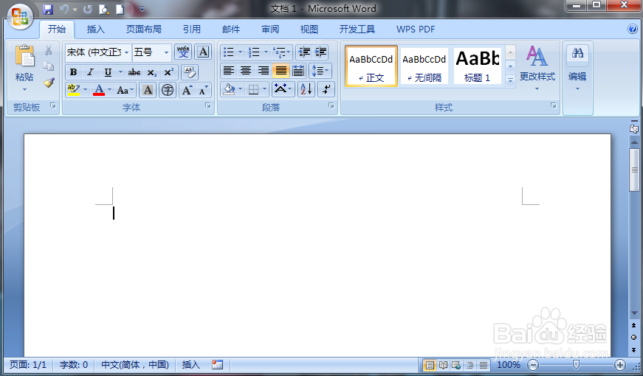
Task: Save the document from Quick Access toolbar
Action: click(48, 9)
